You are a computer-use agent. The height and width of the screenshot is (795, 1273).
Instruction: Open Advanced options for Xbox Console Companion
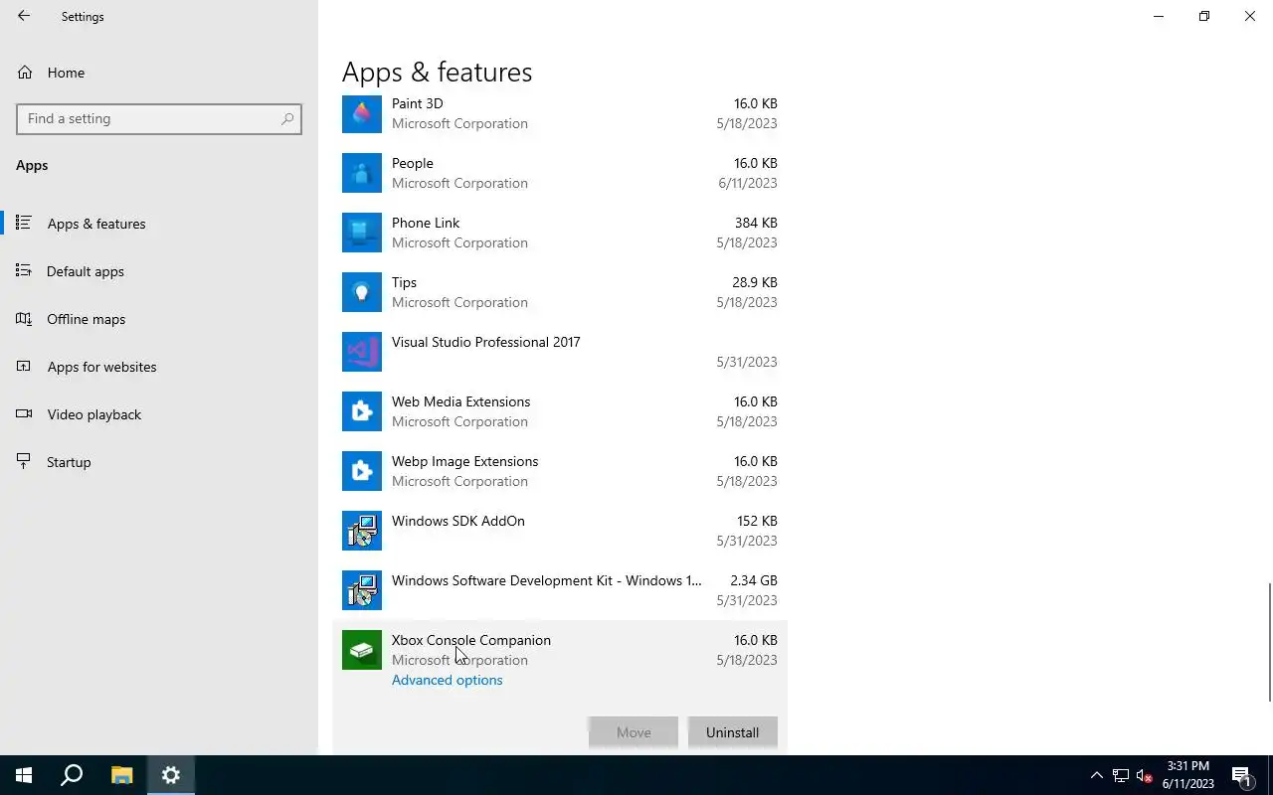coord(447,680)
